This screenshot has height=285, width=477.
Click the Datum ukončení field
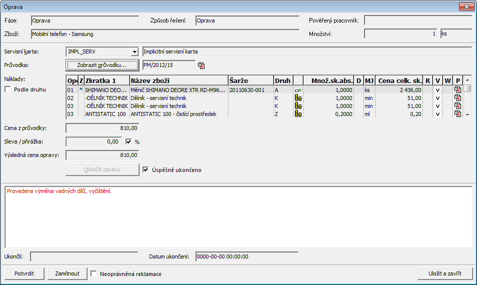[246, 256]
